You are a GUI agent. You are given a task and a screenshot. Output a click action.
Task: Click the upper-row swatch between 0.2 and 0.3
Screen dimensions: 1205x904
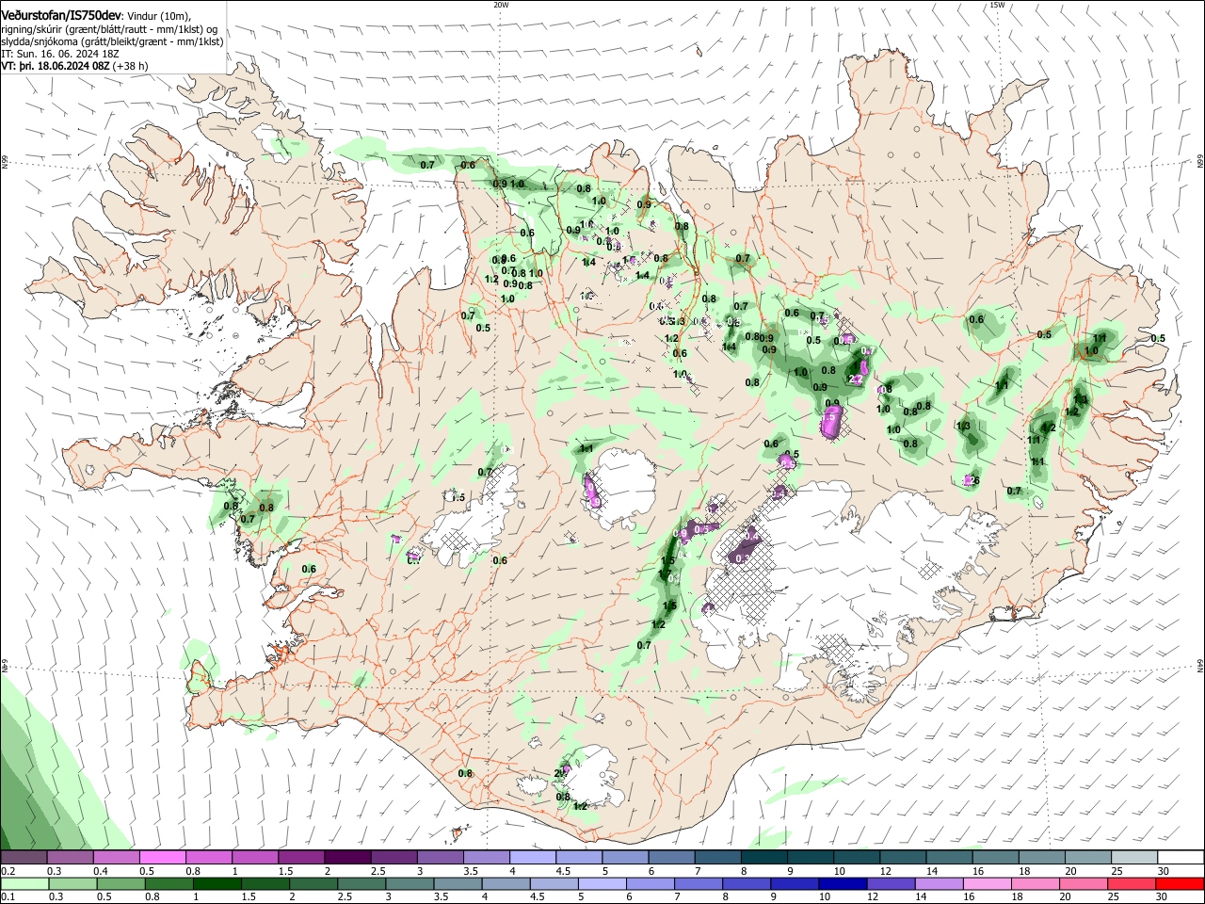click(x=24, y=858)
